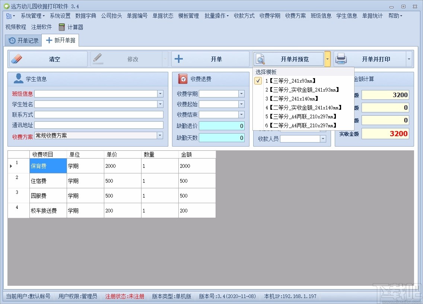Click the 实收金额 field showing 3200
423x304 pixels.
pos(385,134)
